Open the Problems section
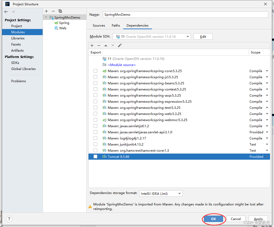The width and height of the screenshot is (274, 227). point(18,81)
